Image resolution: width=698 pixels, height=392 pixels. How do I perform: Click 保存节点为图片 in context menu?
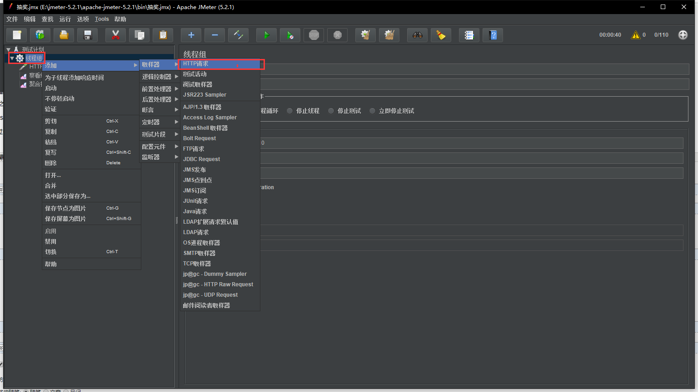[x=91, y=208]
